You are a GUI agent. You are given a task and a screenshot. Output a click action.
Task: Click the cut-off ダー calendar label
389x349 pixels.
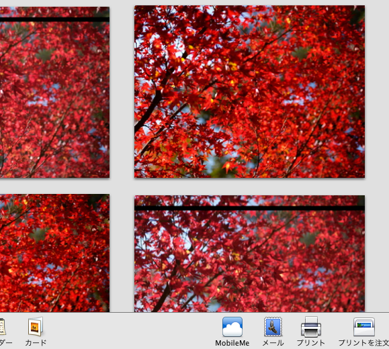pyautogui.click(x=6, y=343)
